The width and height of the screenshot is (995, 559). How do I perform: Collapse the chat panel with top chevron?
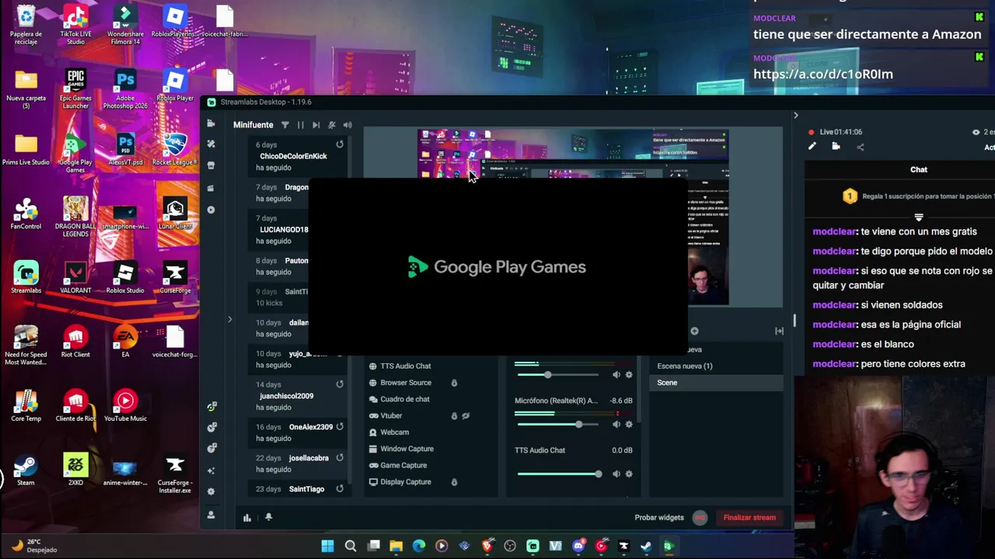pyautogui.click(x=795, y=116)
